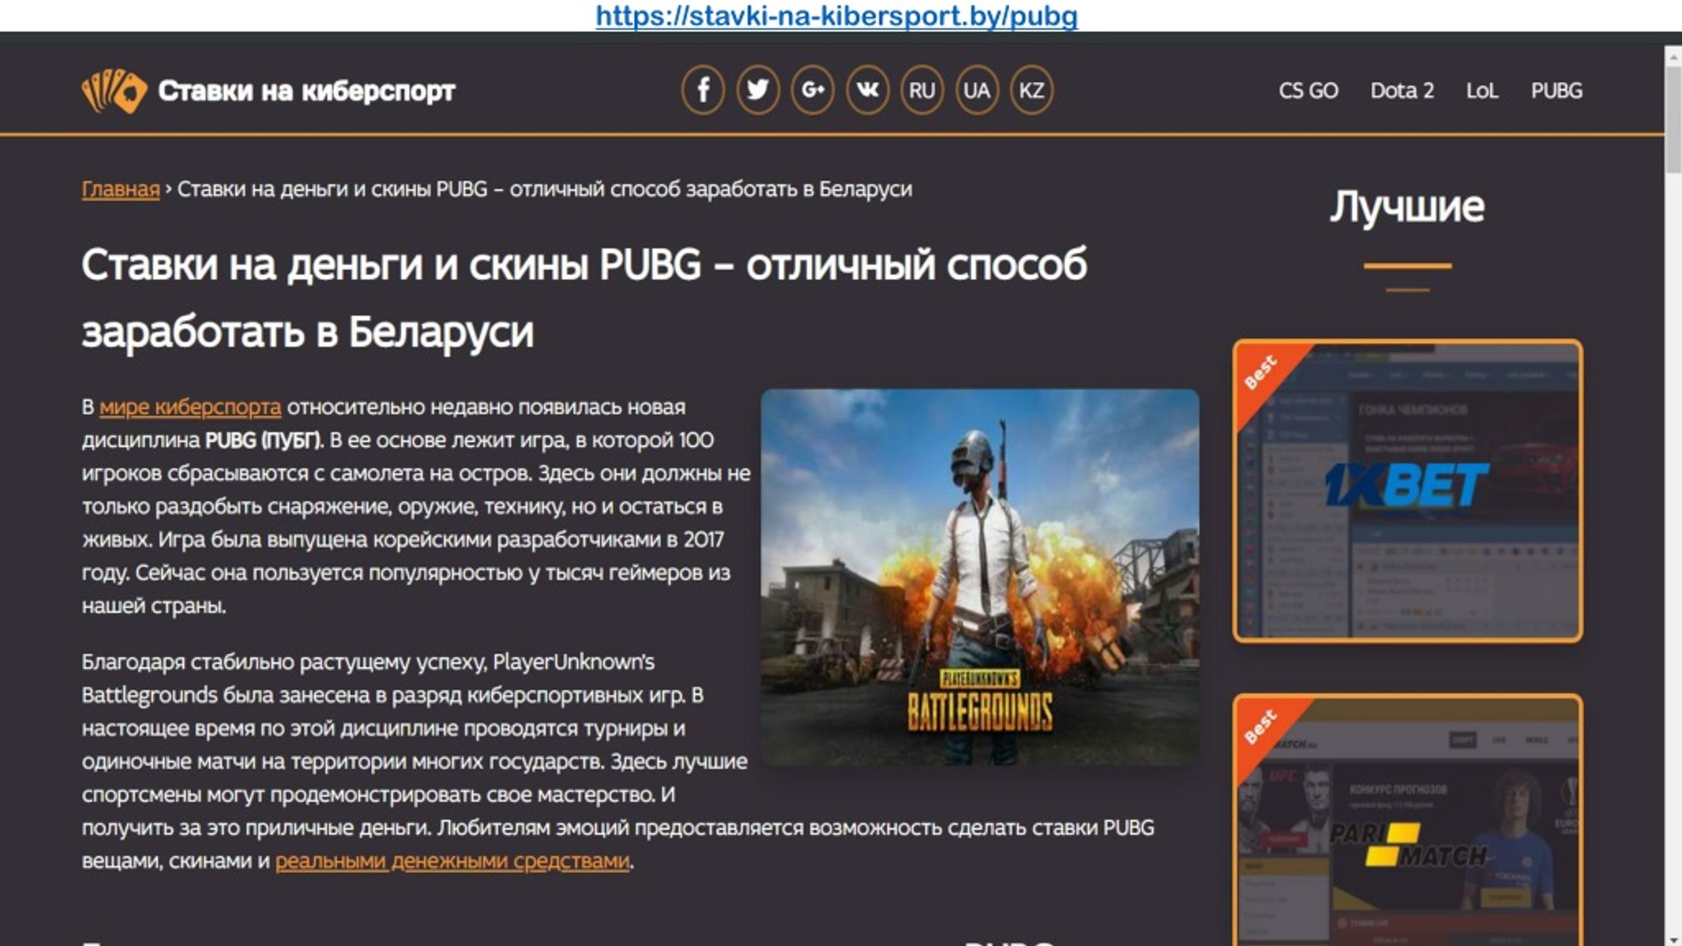This screenshot has width=1682, height=946.
Task: Open the CS GO menu item
Action: (1308, 91)
